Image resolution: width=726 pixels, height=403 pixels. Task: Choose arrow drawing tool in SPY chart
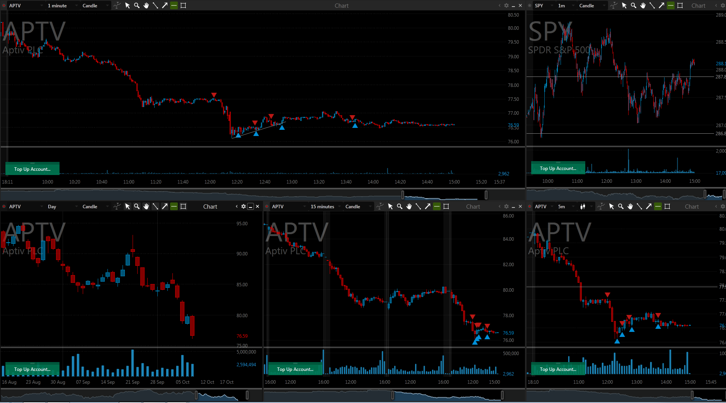point(661,5)
